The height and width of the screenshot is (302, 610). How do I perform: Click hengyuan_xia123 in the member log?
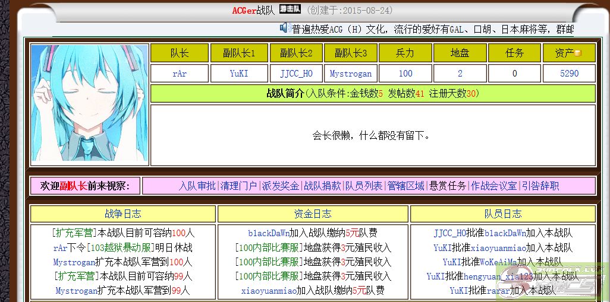click(498, 276)
